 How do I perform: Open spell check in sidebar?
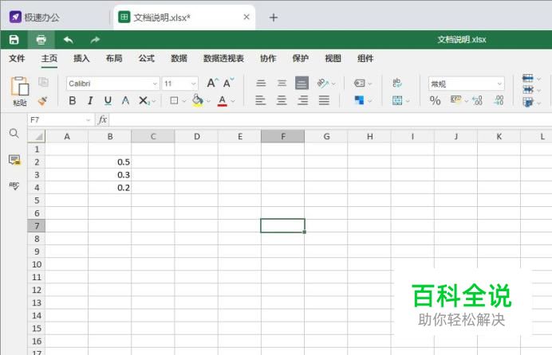(x=14, y=185)
